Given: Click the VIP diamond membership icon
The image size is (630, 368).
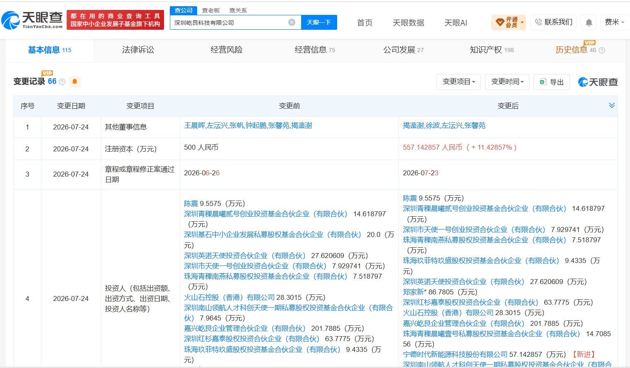Looking at the screenshot, I should pos(500,22).
